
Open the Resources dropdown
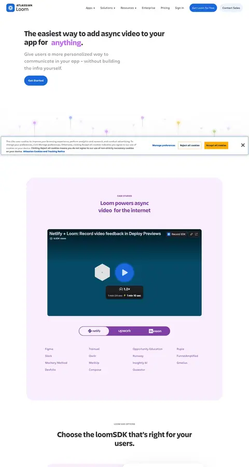tap(128, 8)
